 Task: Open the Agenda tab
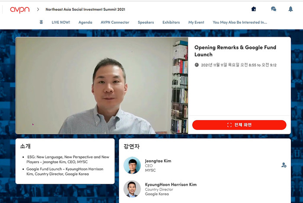click(x=85, y=22)
